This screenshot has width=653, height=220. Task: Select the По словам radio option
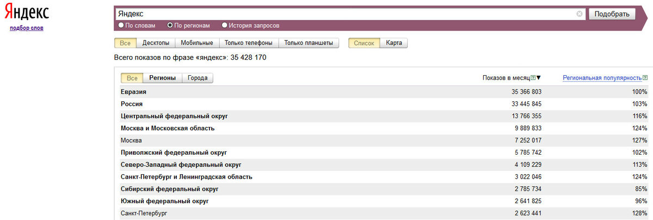tap(121, 25)
